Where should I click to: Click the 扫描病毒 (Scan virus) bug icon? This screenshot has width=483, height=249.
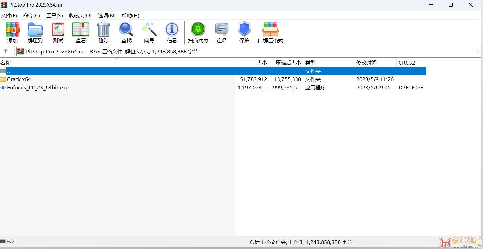[198, 30]
